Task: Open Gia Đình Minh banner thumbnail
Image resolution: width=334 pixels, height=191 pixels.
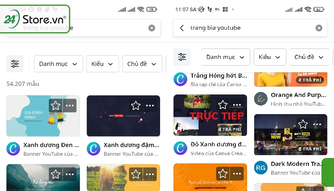Action: (x=43, y=116)
